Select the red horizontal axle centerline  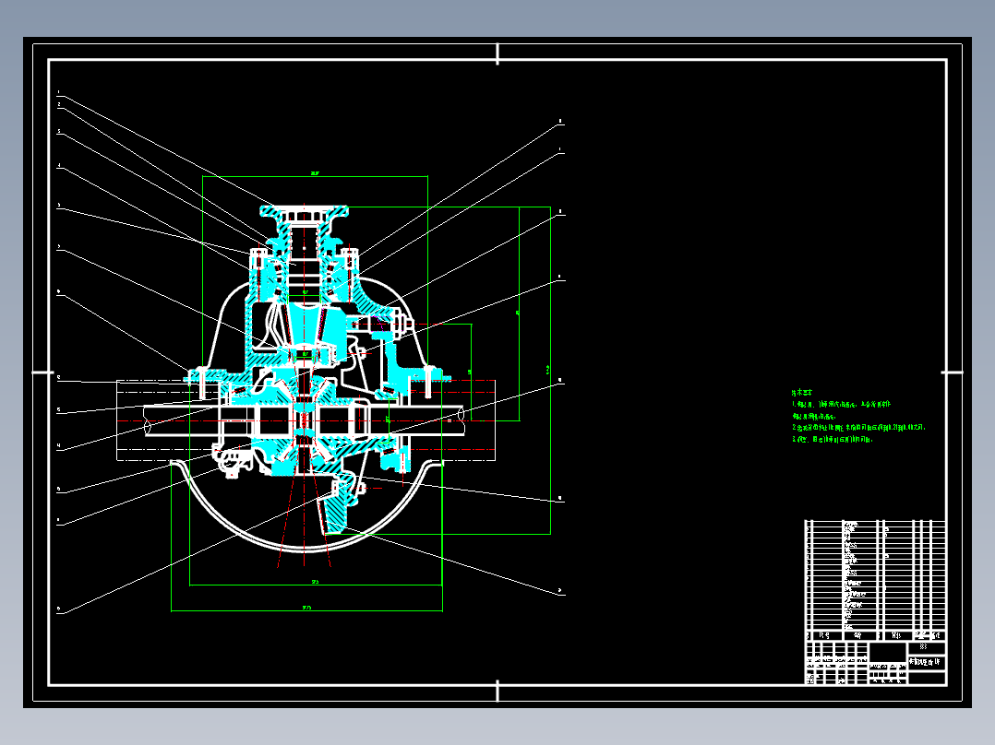306,421
